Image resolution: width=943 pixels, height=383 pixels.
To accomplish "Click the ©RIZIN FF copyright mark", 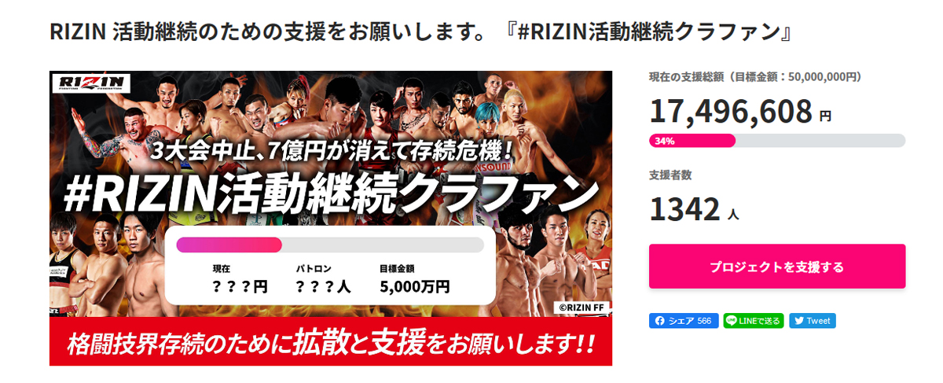I will (581, 308).
